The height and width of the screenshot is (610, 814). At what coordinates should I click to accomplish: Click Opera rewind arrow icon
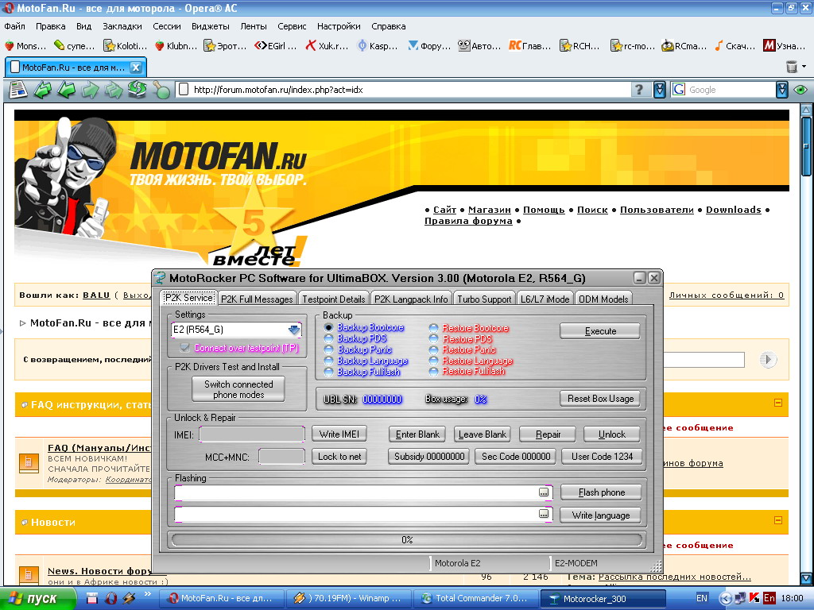point(43,90)
